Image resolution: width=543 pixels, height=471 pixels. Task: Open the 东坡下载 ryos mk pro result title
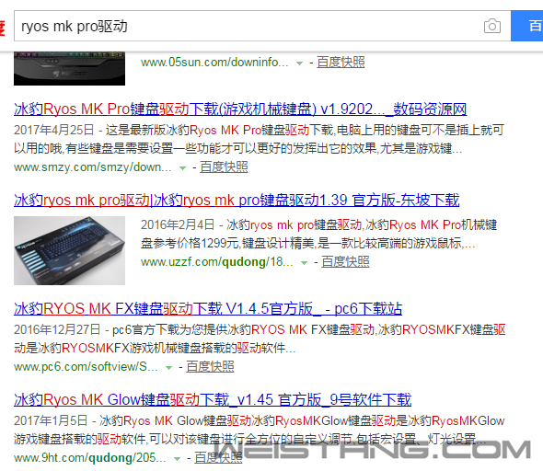click(237, 200)
